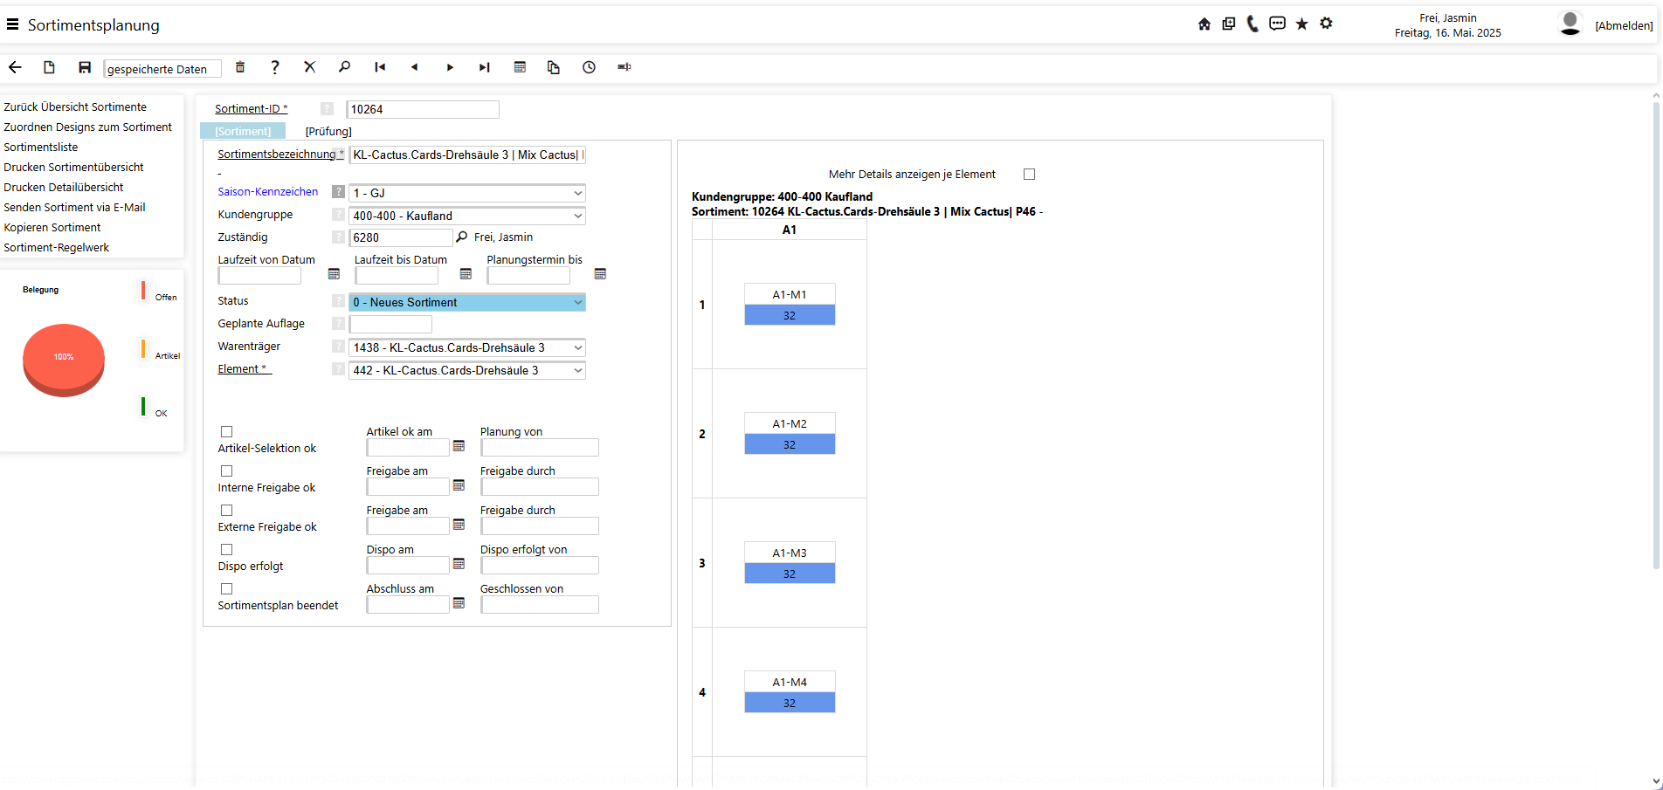Click the favorites star icon
The height and width of the screenshot is (790, 1663).
click(1301, 24)
